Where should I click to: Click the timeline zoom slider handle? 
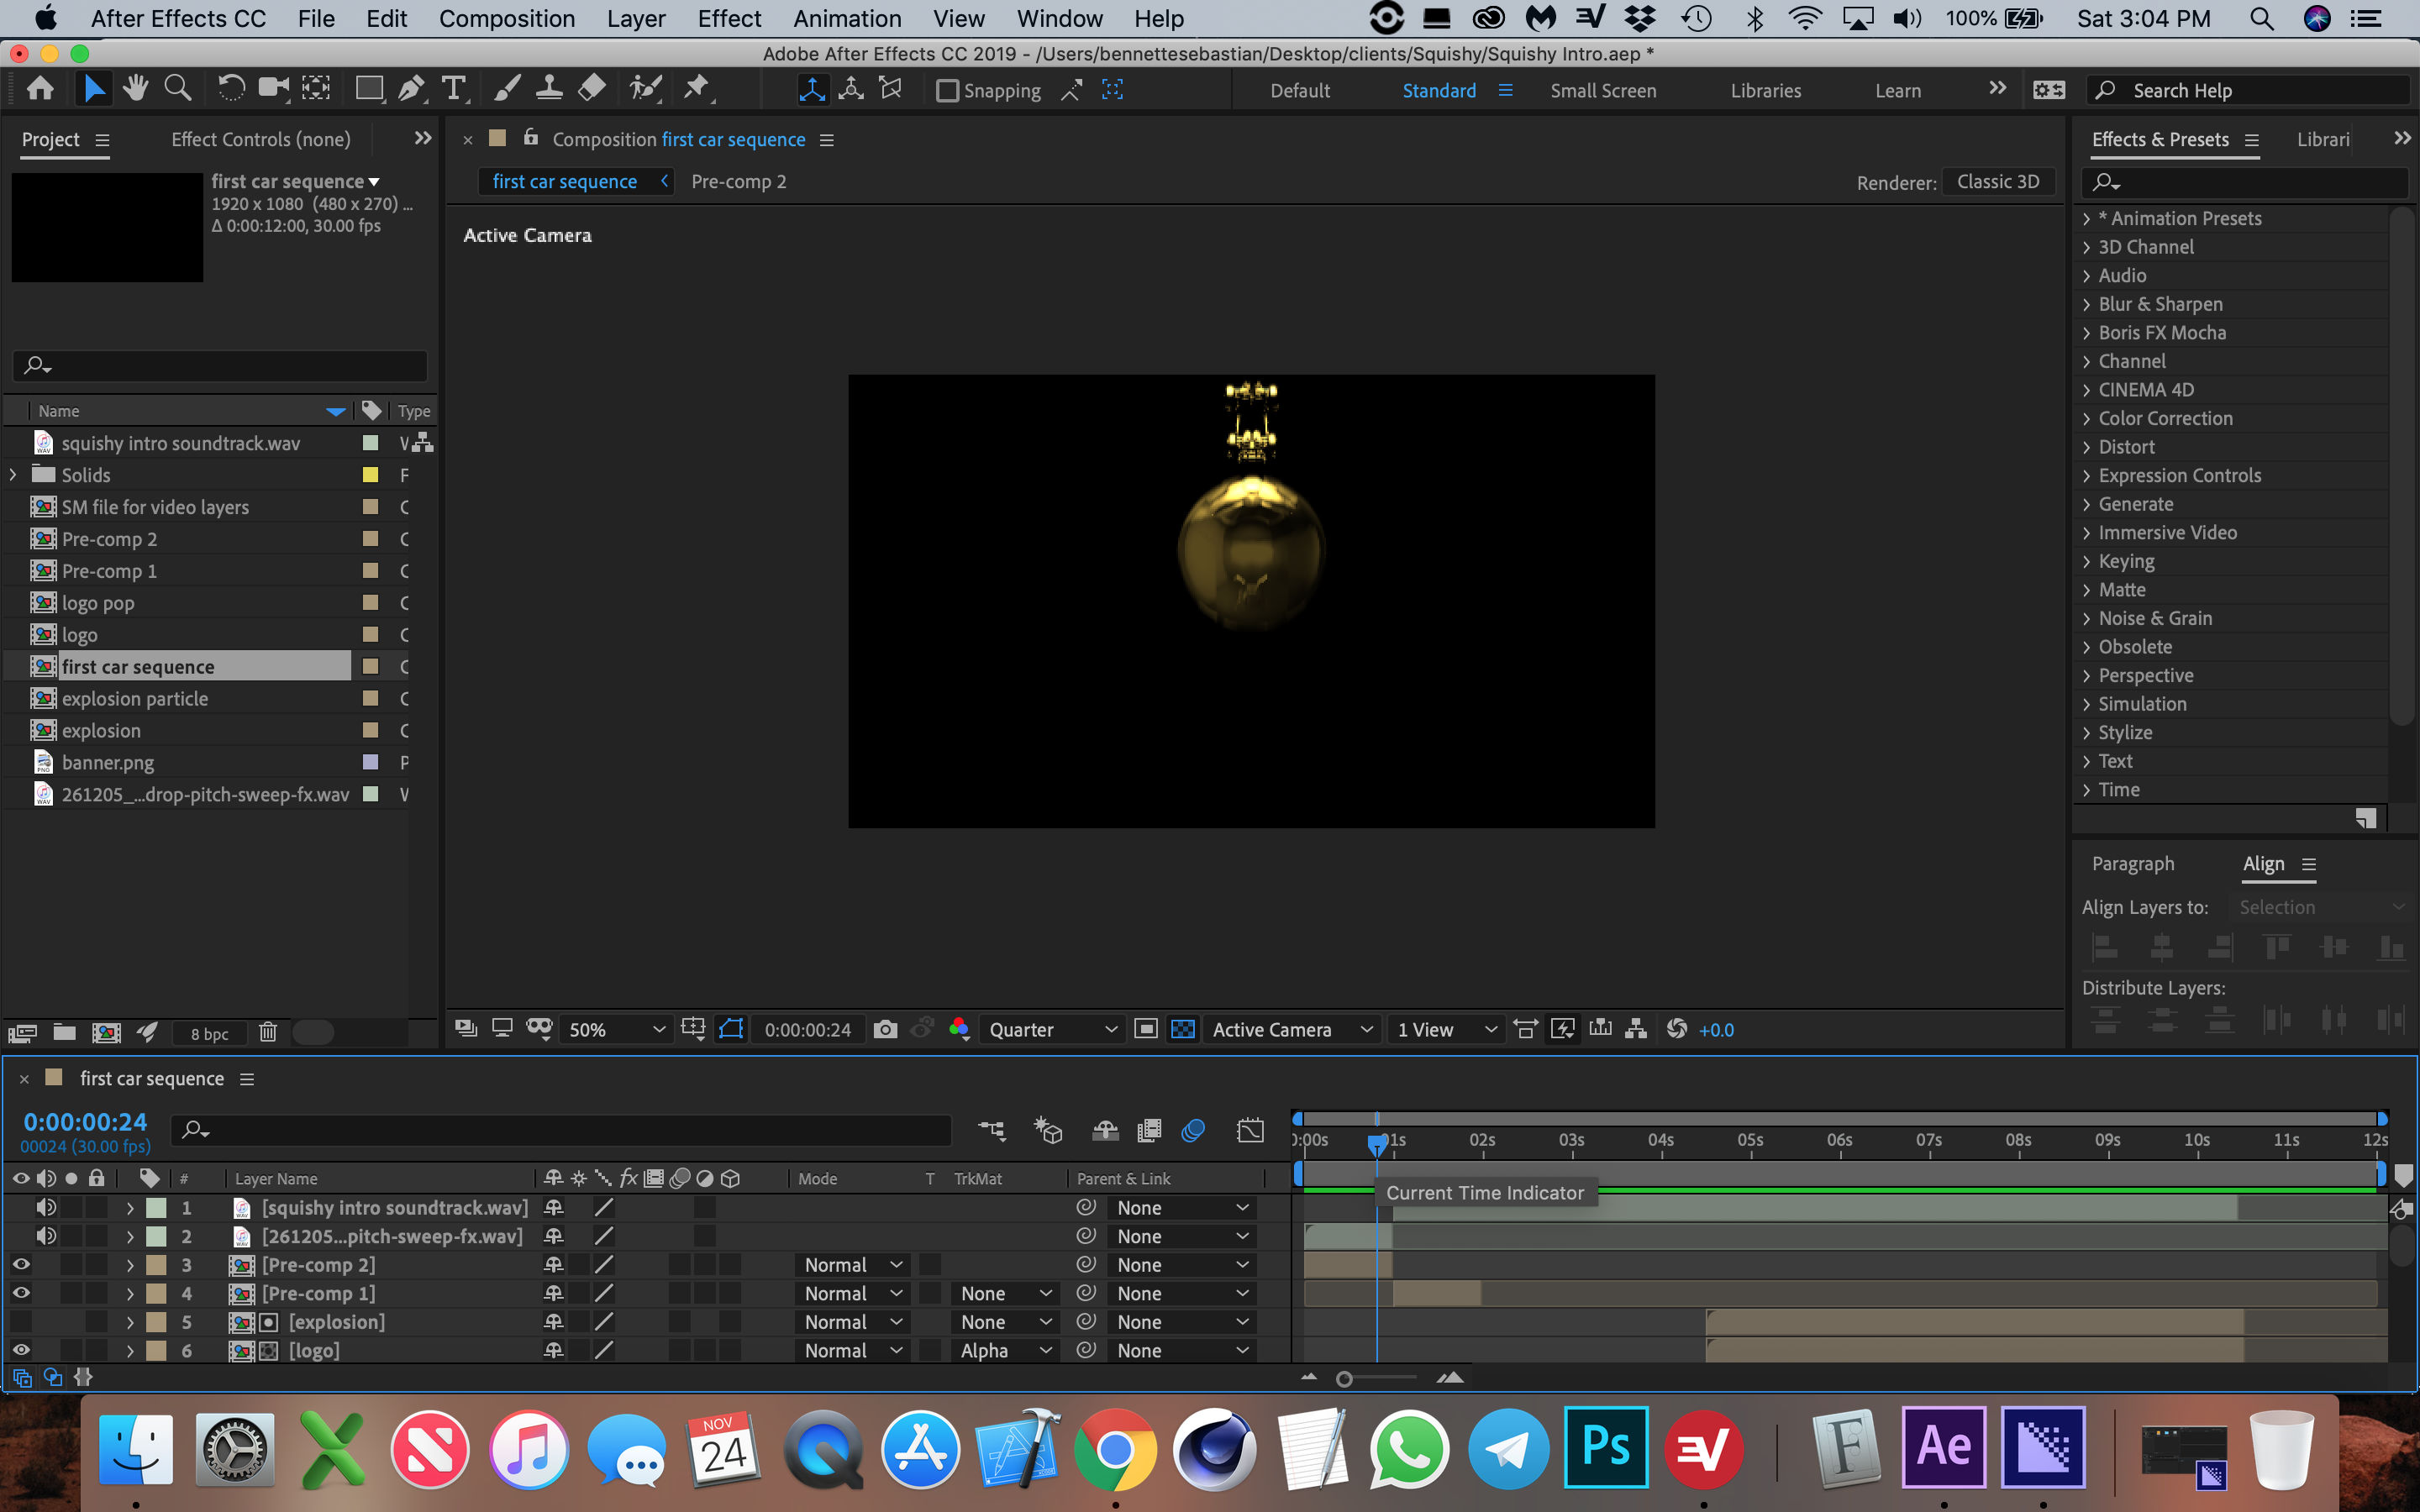pyautogui.click(x=1344, y=1379)
